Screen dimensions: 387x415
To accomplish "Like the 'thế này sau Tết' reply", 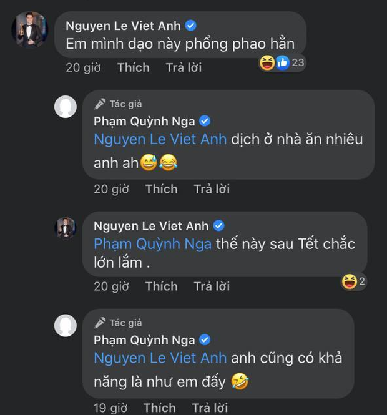I will coord(161,286).
